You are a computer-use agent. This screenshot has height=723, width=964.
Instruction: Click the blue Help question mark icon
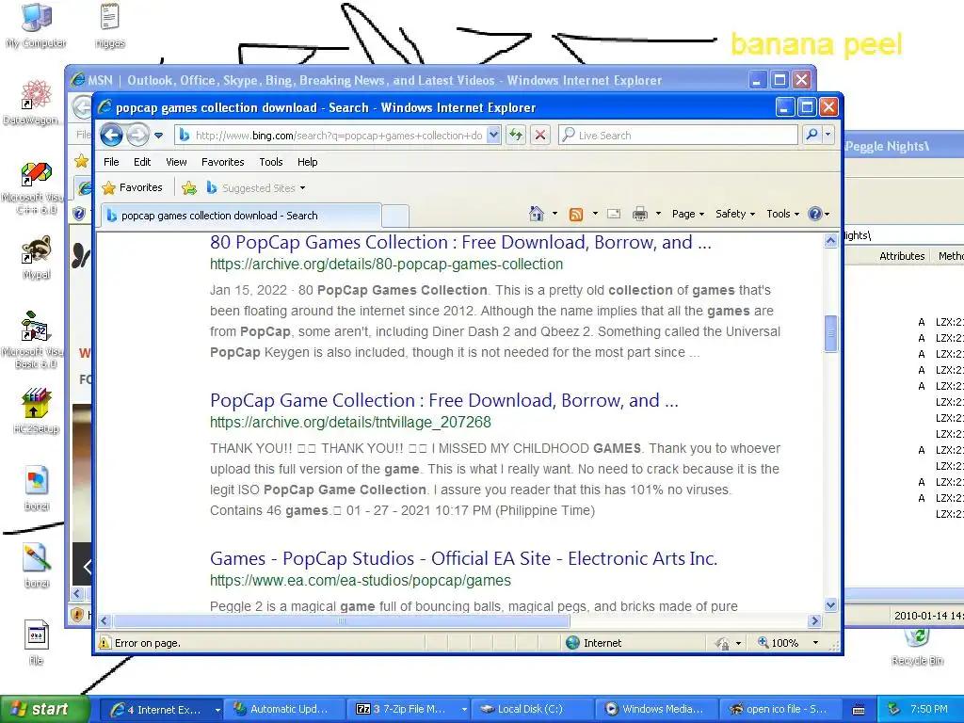coord(815,214)
